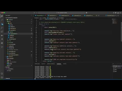Open the Explorer view in activity bar

coord(2,16)
